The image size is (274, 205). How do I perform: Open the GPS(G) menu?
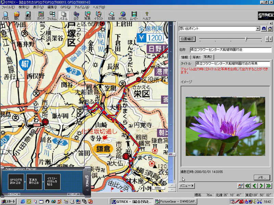pos(65,7)
